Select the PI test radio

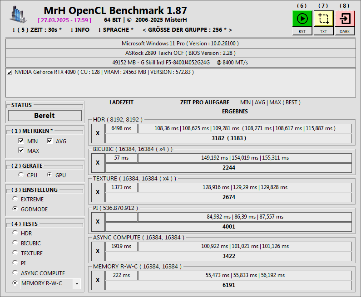coord(15,263)
